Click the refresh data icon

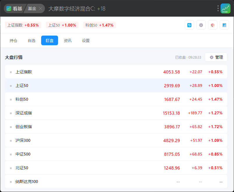(189, 25)
